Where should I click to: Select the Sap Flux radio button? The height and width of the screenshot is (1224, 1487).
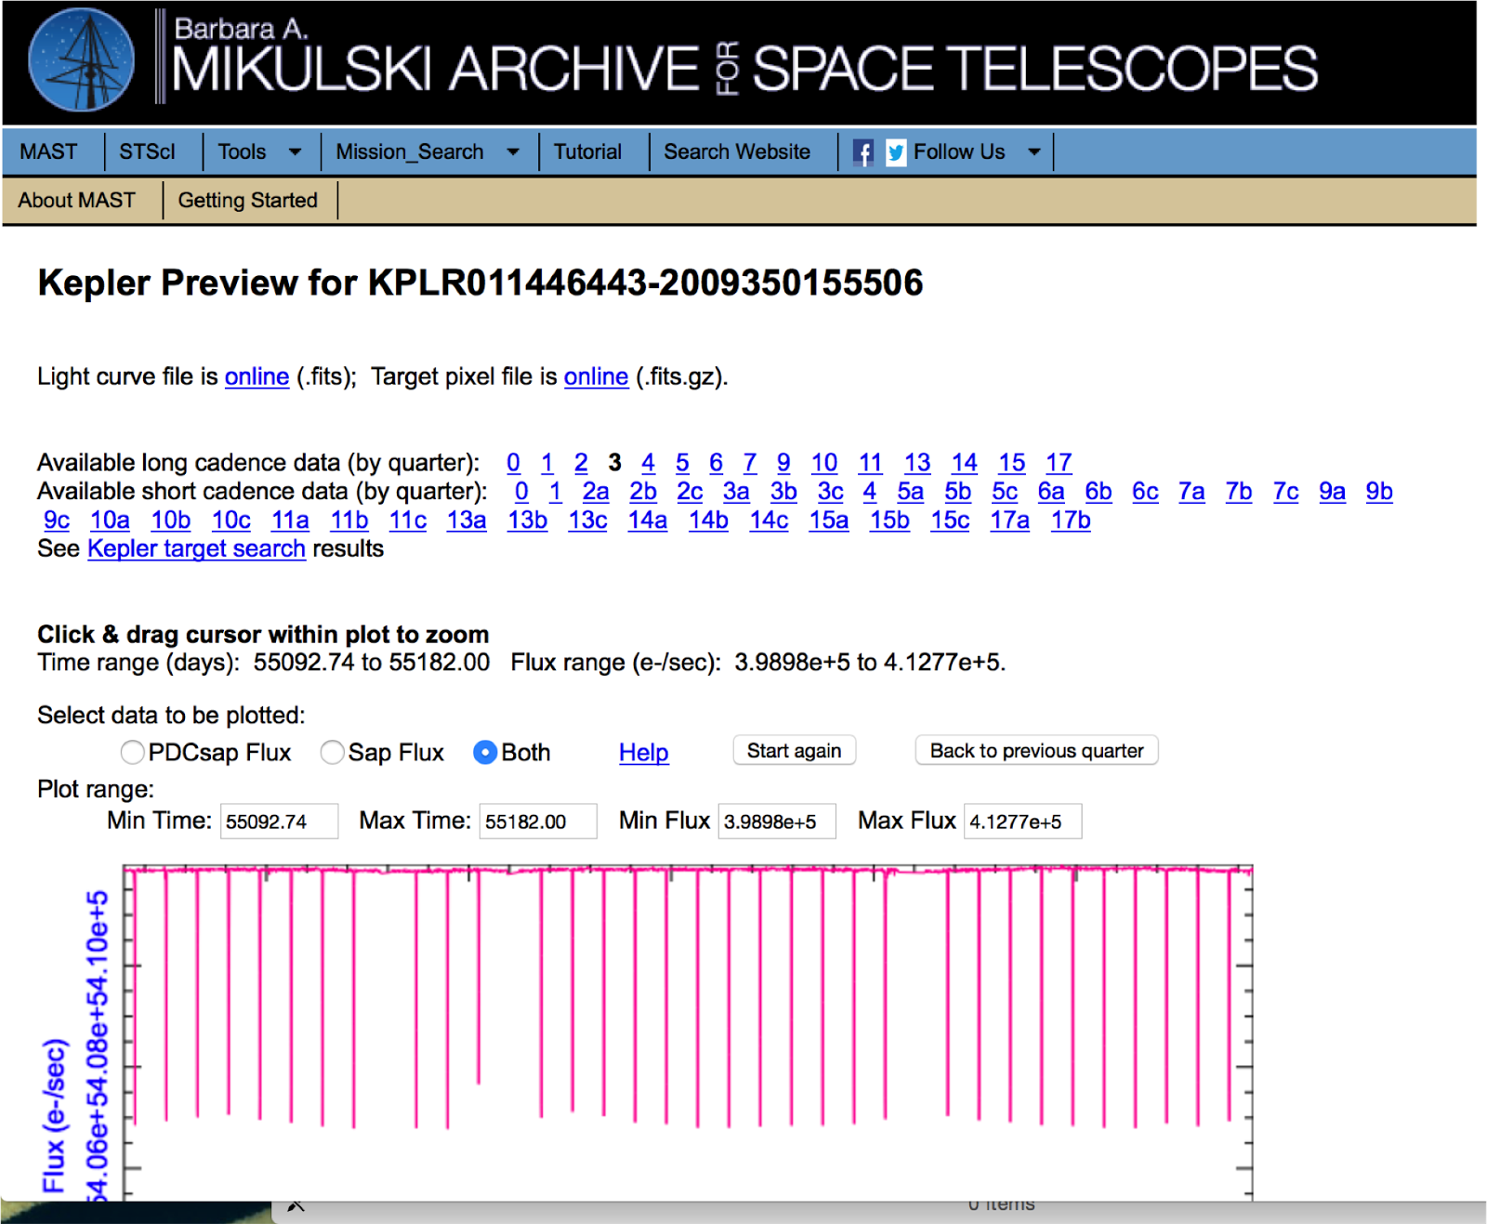332,752
